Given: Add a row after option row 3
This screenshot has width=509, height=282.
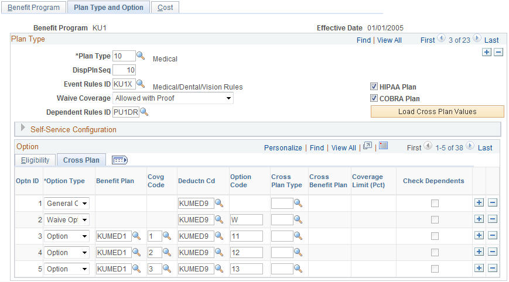Looking at the screenshot, I should (479, 235).
